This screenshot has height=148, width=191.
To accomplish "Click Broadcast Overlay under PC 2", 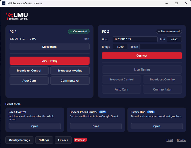I will (162, 79).
